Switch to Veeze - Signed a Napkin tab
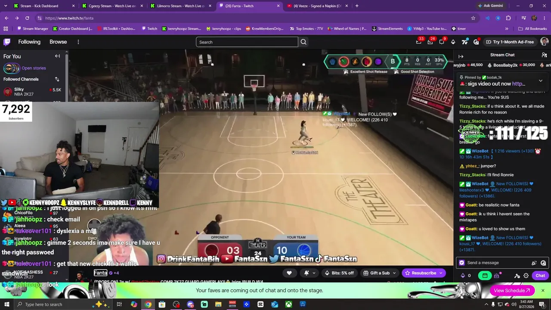The width and height of the screenshot is (551, 310). coord(317,6)
